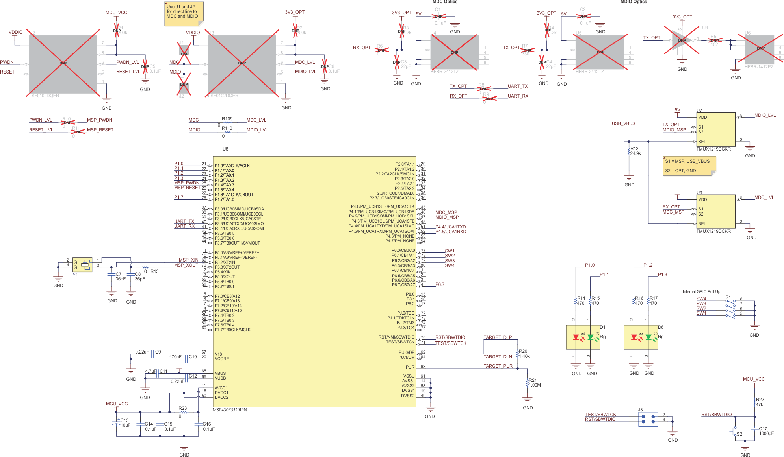784x457 pixels.
Task: Click the D1 dual LED symbol
Action: 583,337
